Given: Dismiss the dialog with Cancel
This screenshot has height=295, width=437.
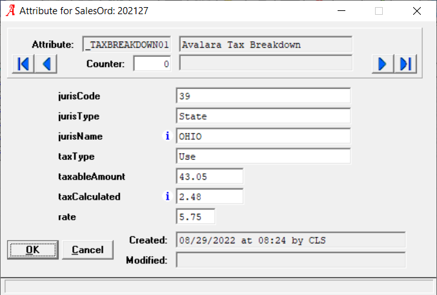Looking at the screenshot, I should click(88, 250).
